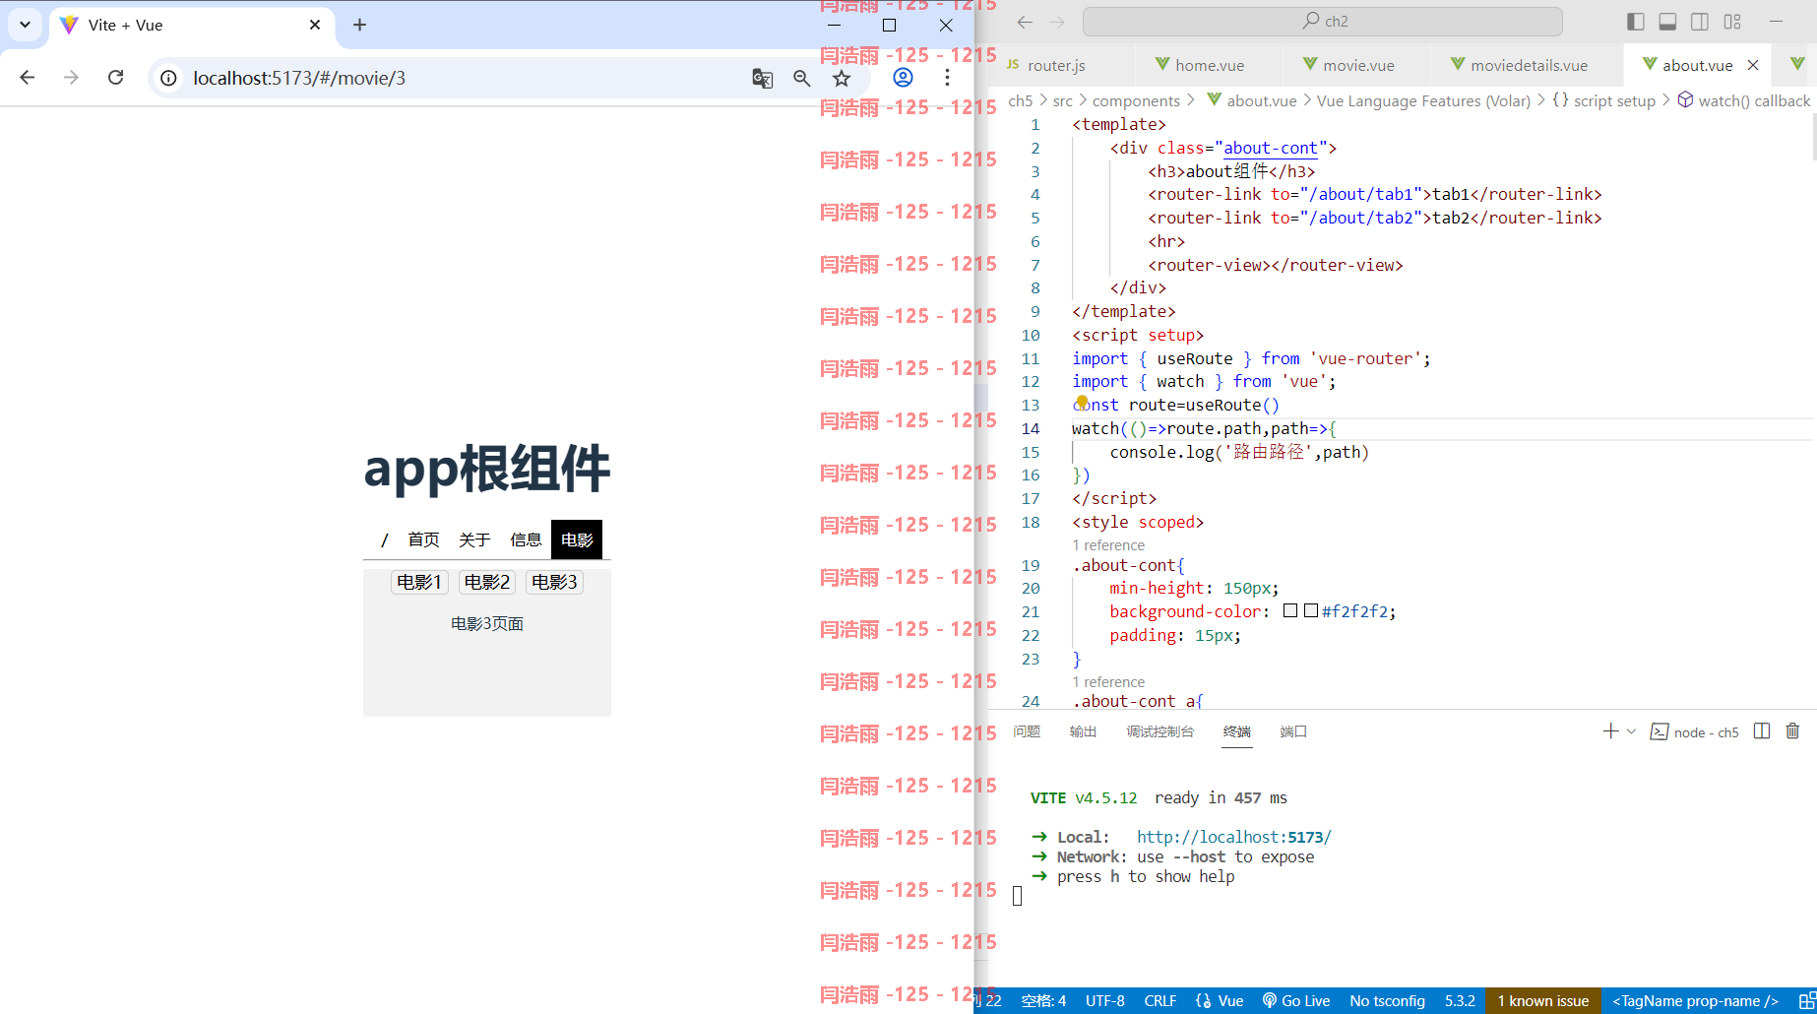Screen dimensions: 1817x1014
Task: Toggle the secondary side bar layout icon
Action: pos(1700,22)
